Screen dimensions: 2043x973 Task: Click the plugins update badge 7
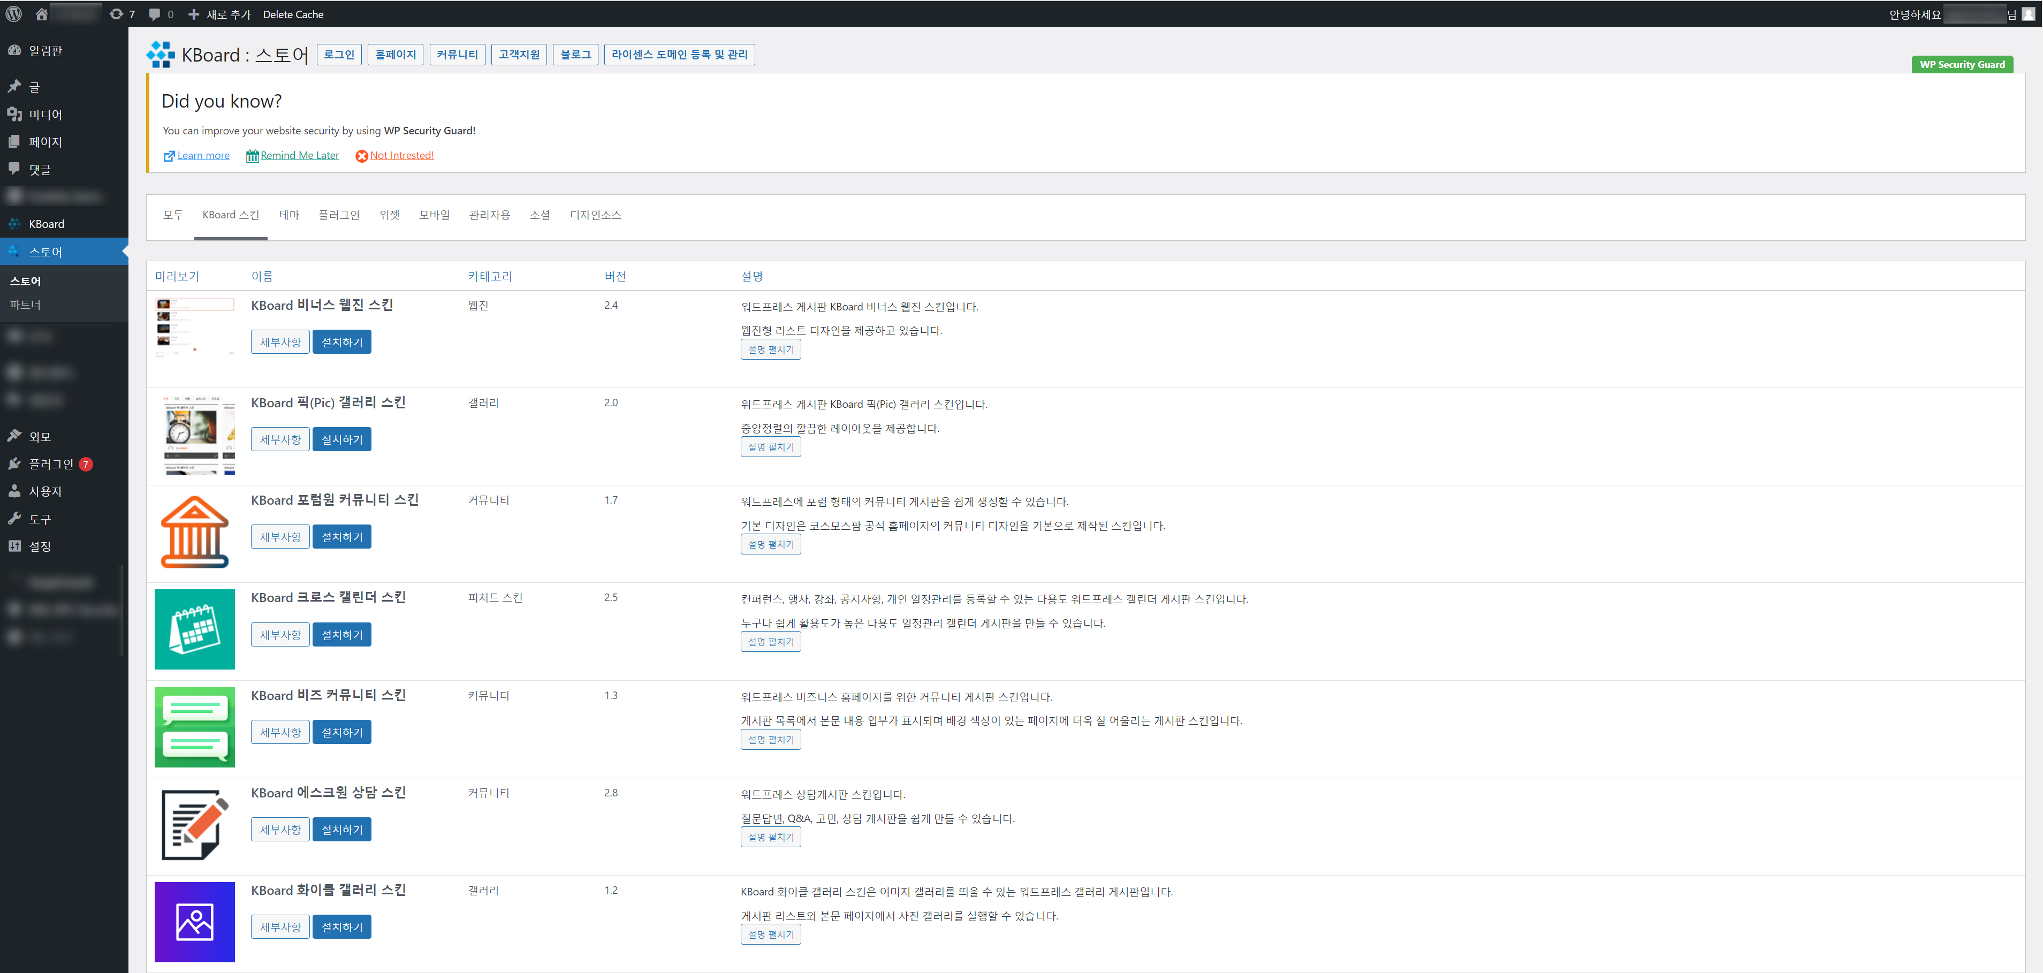(x=86, y=464)
